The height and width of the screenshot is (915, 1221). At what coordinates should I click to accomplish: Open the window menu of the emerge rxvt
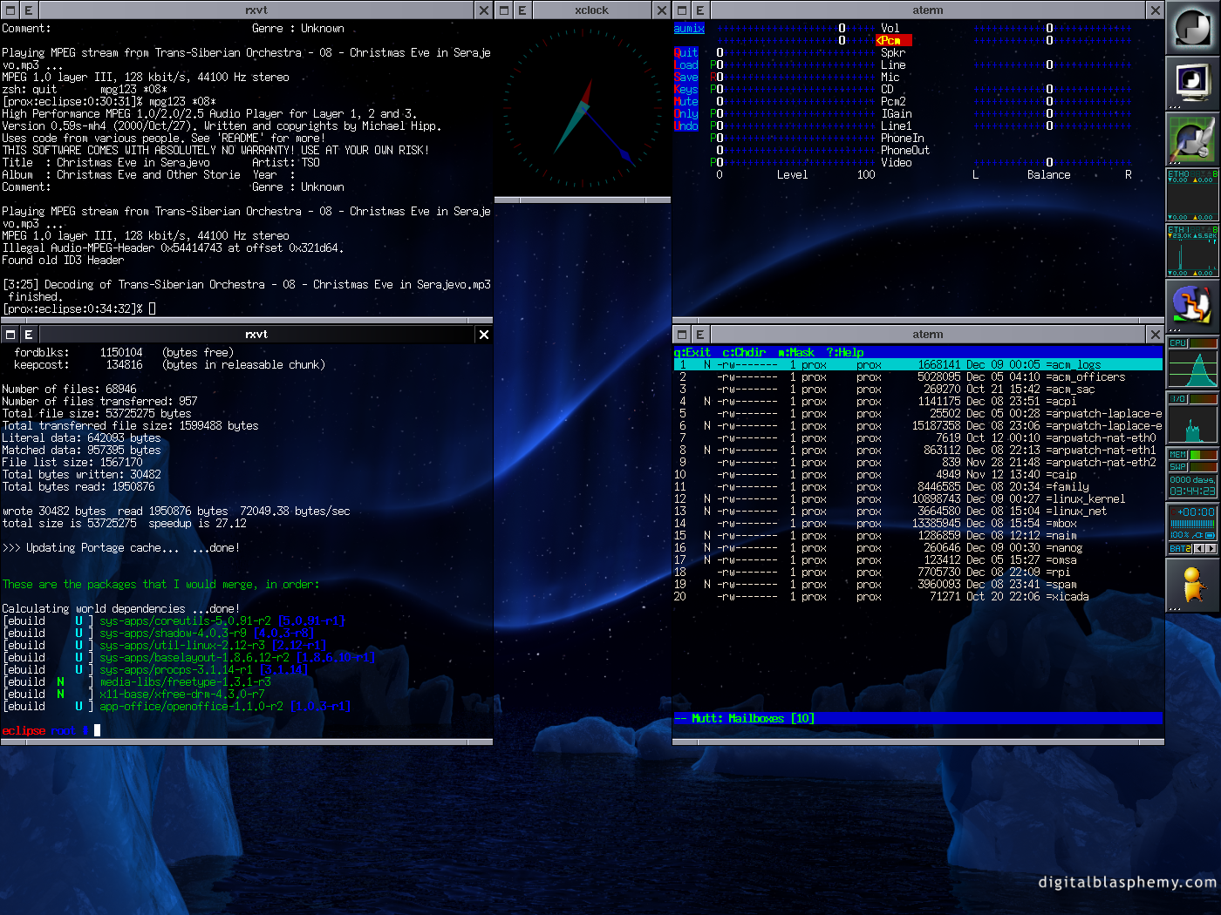pos(10,335)
